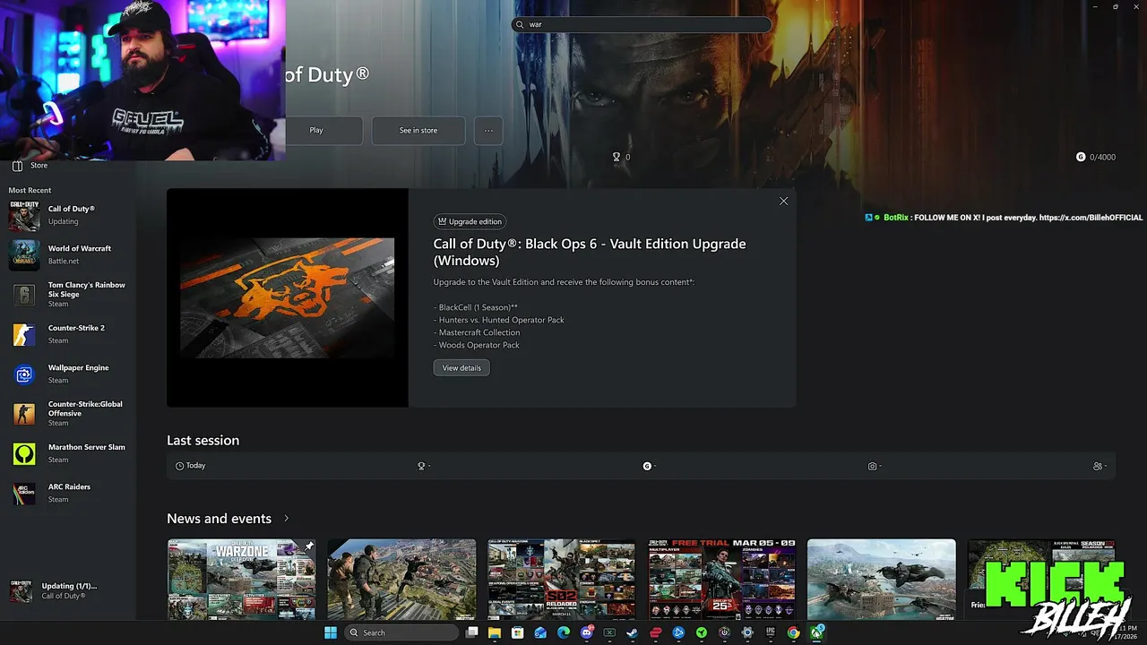This screenshot has width=1147, height=645.
Task: Click View details for Vault Edition
Action: 461,368
